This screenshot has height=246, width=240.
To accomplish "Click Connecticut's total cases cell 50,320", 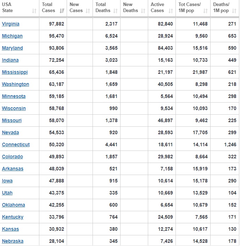I will coord(56,145).
